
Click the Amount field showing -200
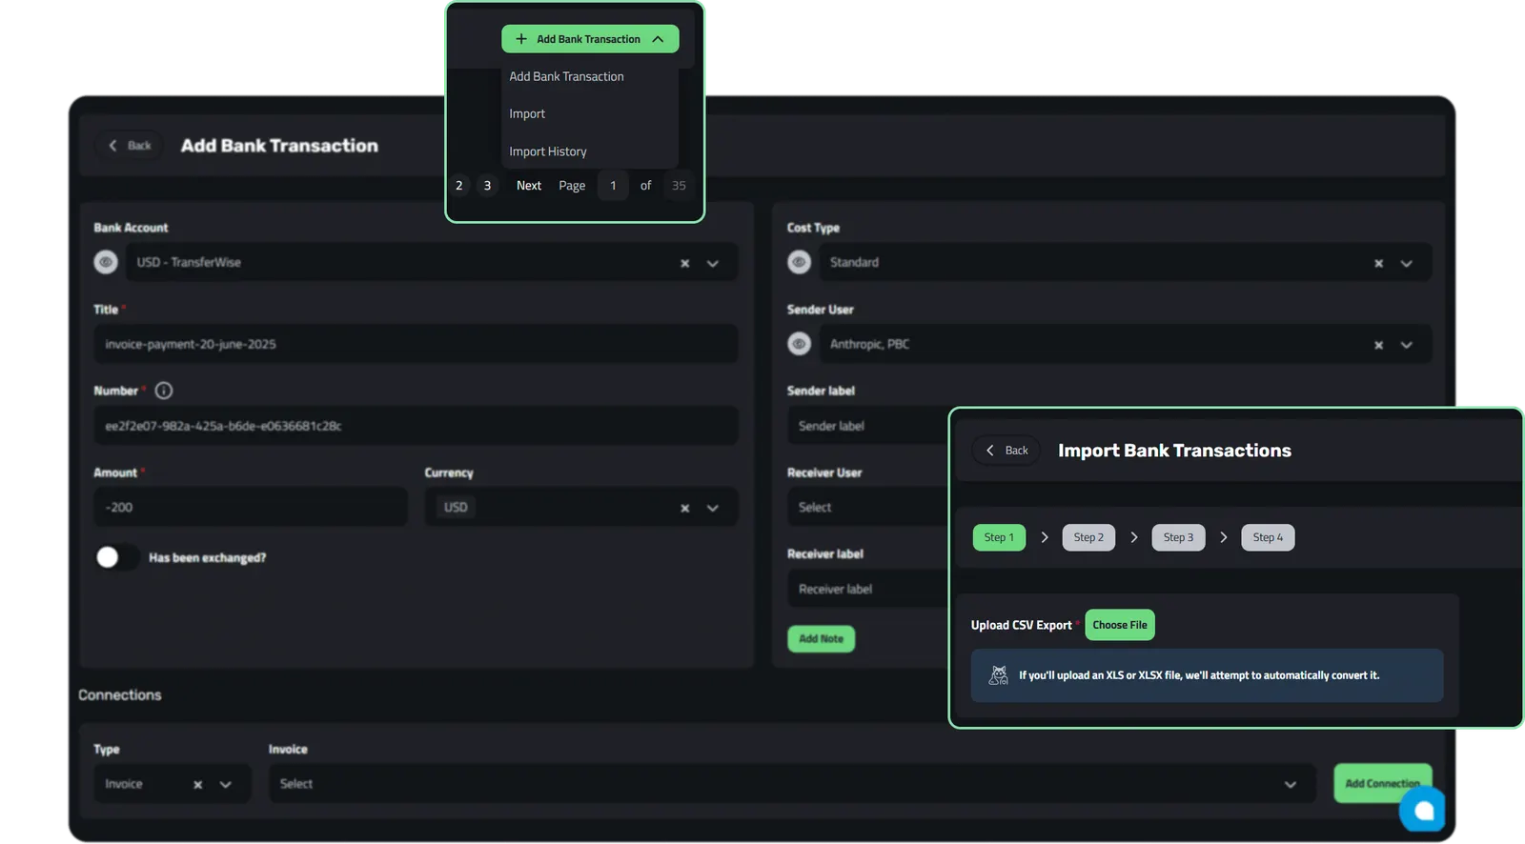(251, 507)
